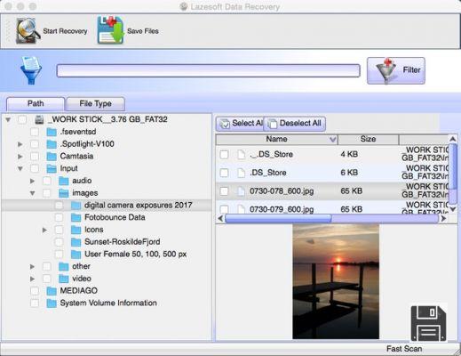The width and height of the screenshot is (461, 356).
Task: Click the Sunset-RoskildeFjord folder icon
Action: (x=76, y=242)
